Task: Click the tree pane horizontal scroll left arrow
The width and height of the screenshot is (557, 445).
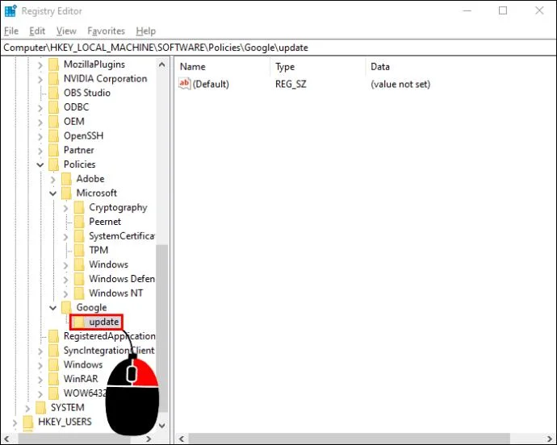Action: click(x=6, y=439)
